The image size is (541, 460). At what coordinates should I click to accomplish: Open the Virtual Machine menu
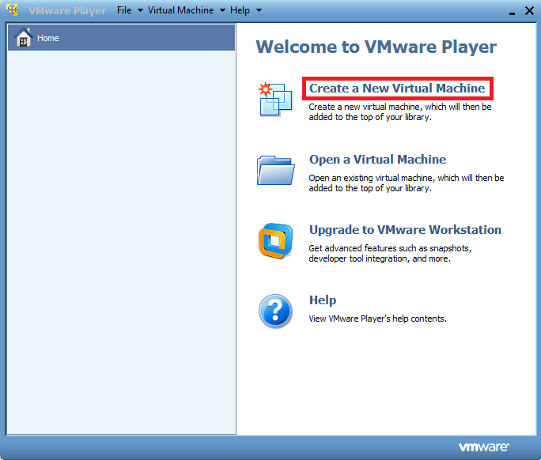coord(180,10)
